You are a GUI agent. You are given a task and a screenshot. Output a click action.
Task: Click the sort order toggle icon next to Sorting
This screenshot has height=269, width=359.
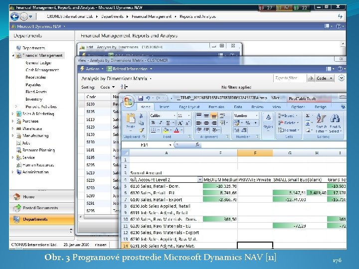pos(124,87)
